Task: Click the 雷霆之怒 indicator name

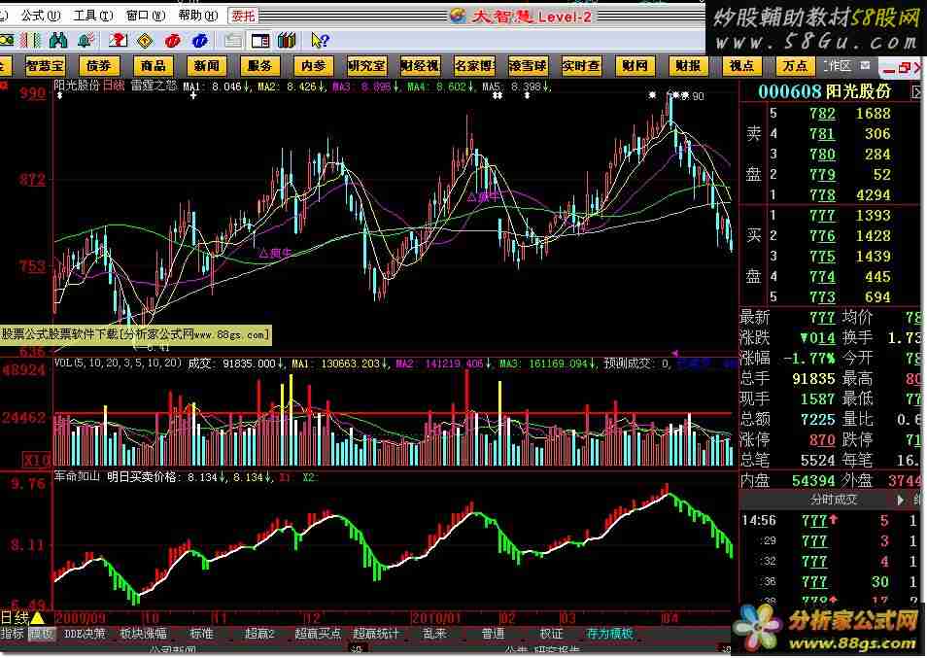Action: [154, 86]
